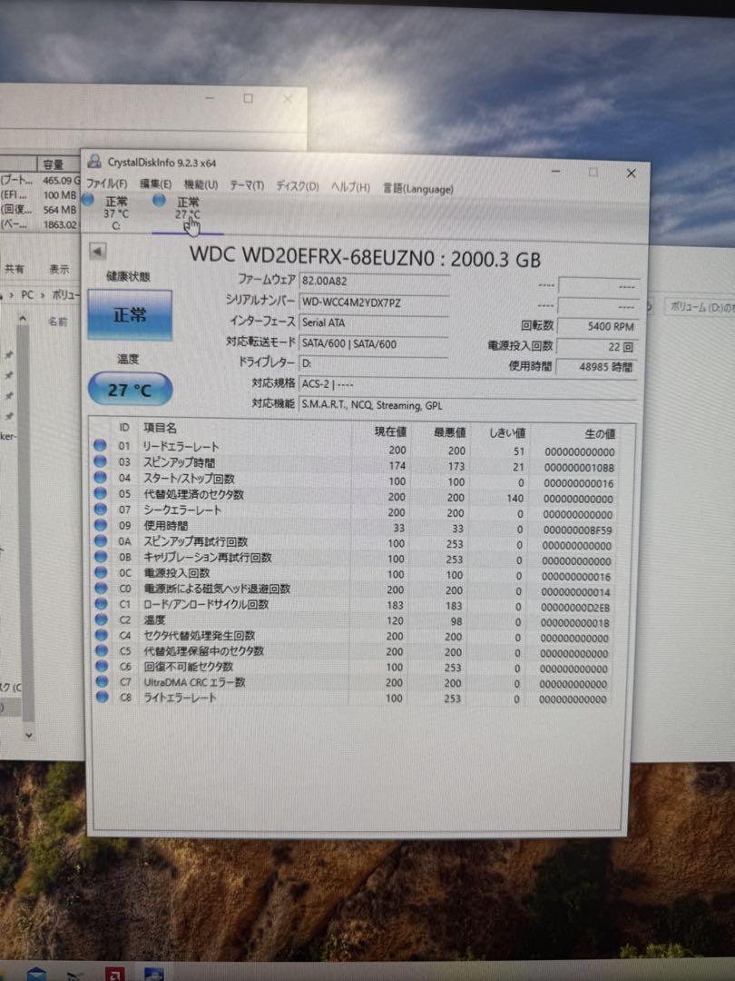Click the status circle for 03 スピンアップ時間

(x=100, y=461)
